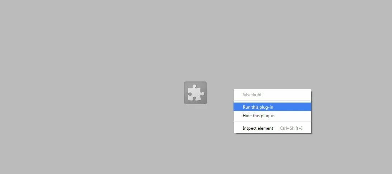
Task: Click the dark rounded plug-in placeholder box
Action: (195, 93)
